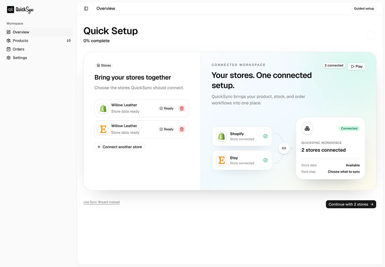Click the Use Sync Wizard instead link
385x267 pixels.
point(101,202)
